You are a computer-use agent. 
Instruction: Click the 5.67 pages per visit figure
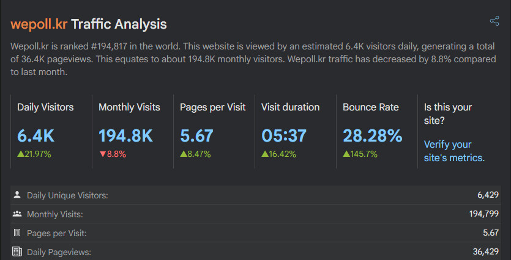(197, 135)
